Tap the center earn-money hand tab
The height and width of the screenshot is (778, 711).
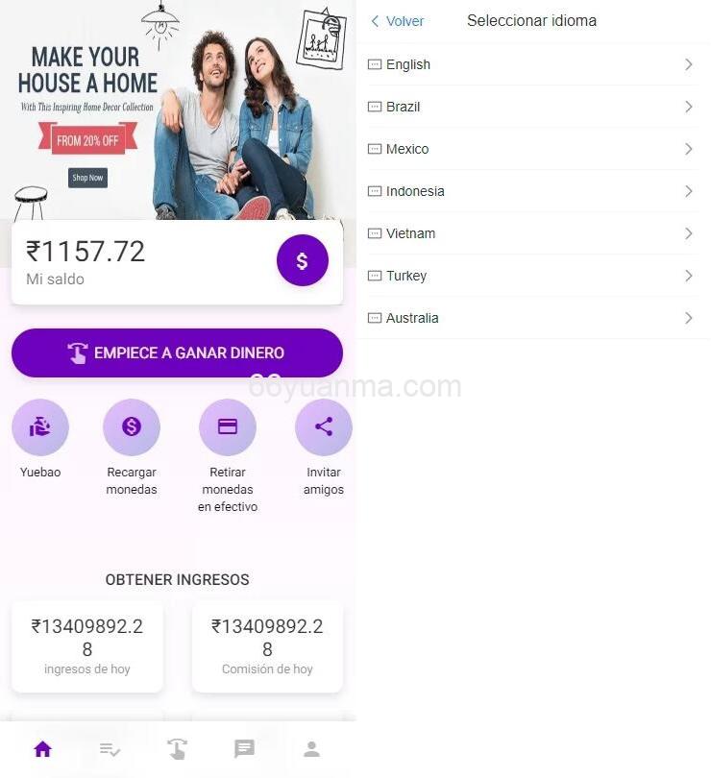177,749
